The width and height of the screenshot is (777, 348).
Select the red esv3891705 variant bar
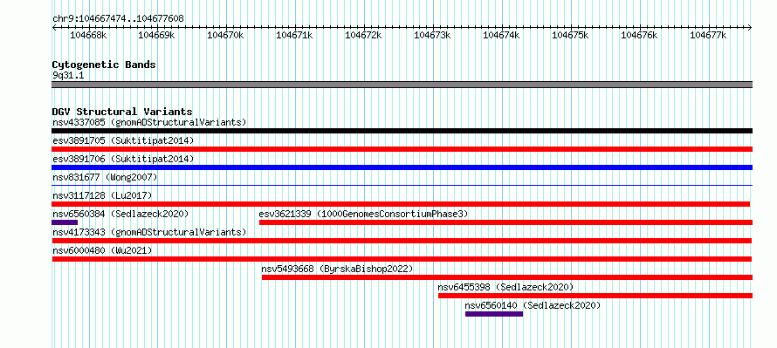pos(402,149)
